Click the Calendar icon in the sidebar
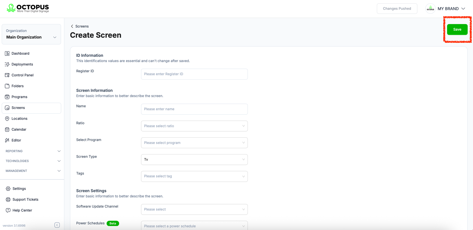 (x=7, y=129)
